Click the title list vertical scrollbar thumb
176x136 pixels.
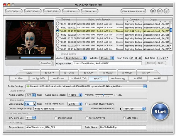(171, 30)
